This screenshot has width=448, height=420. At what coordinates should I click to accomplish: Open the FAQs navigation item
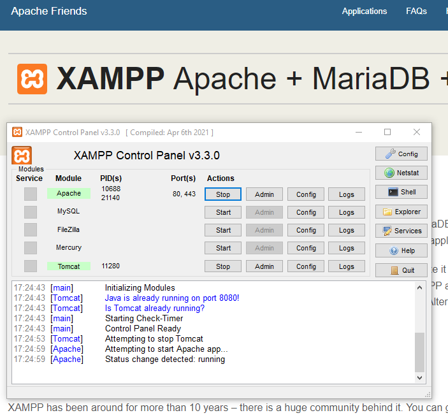pyautogui.click(x=416, y=11)
